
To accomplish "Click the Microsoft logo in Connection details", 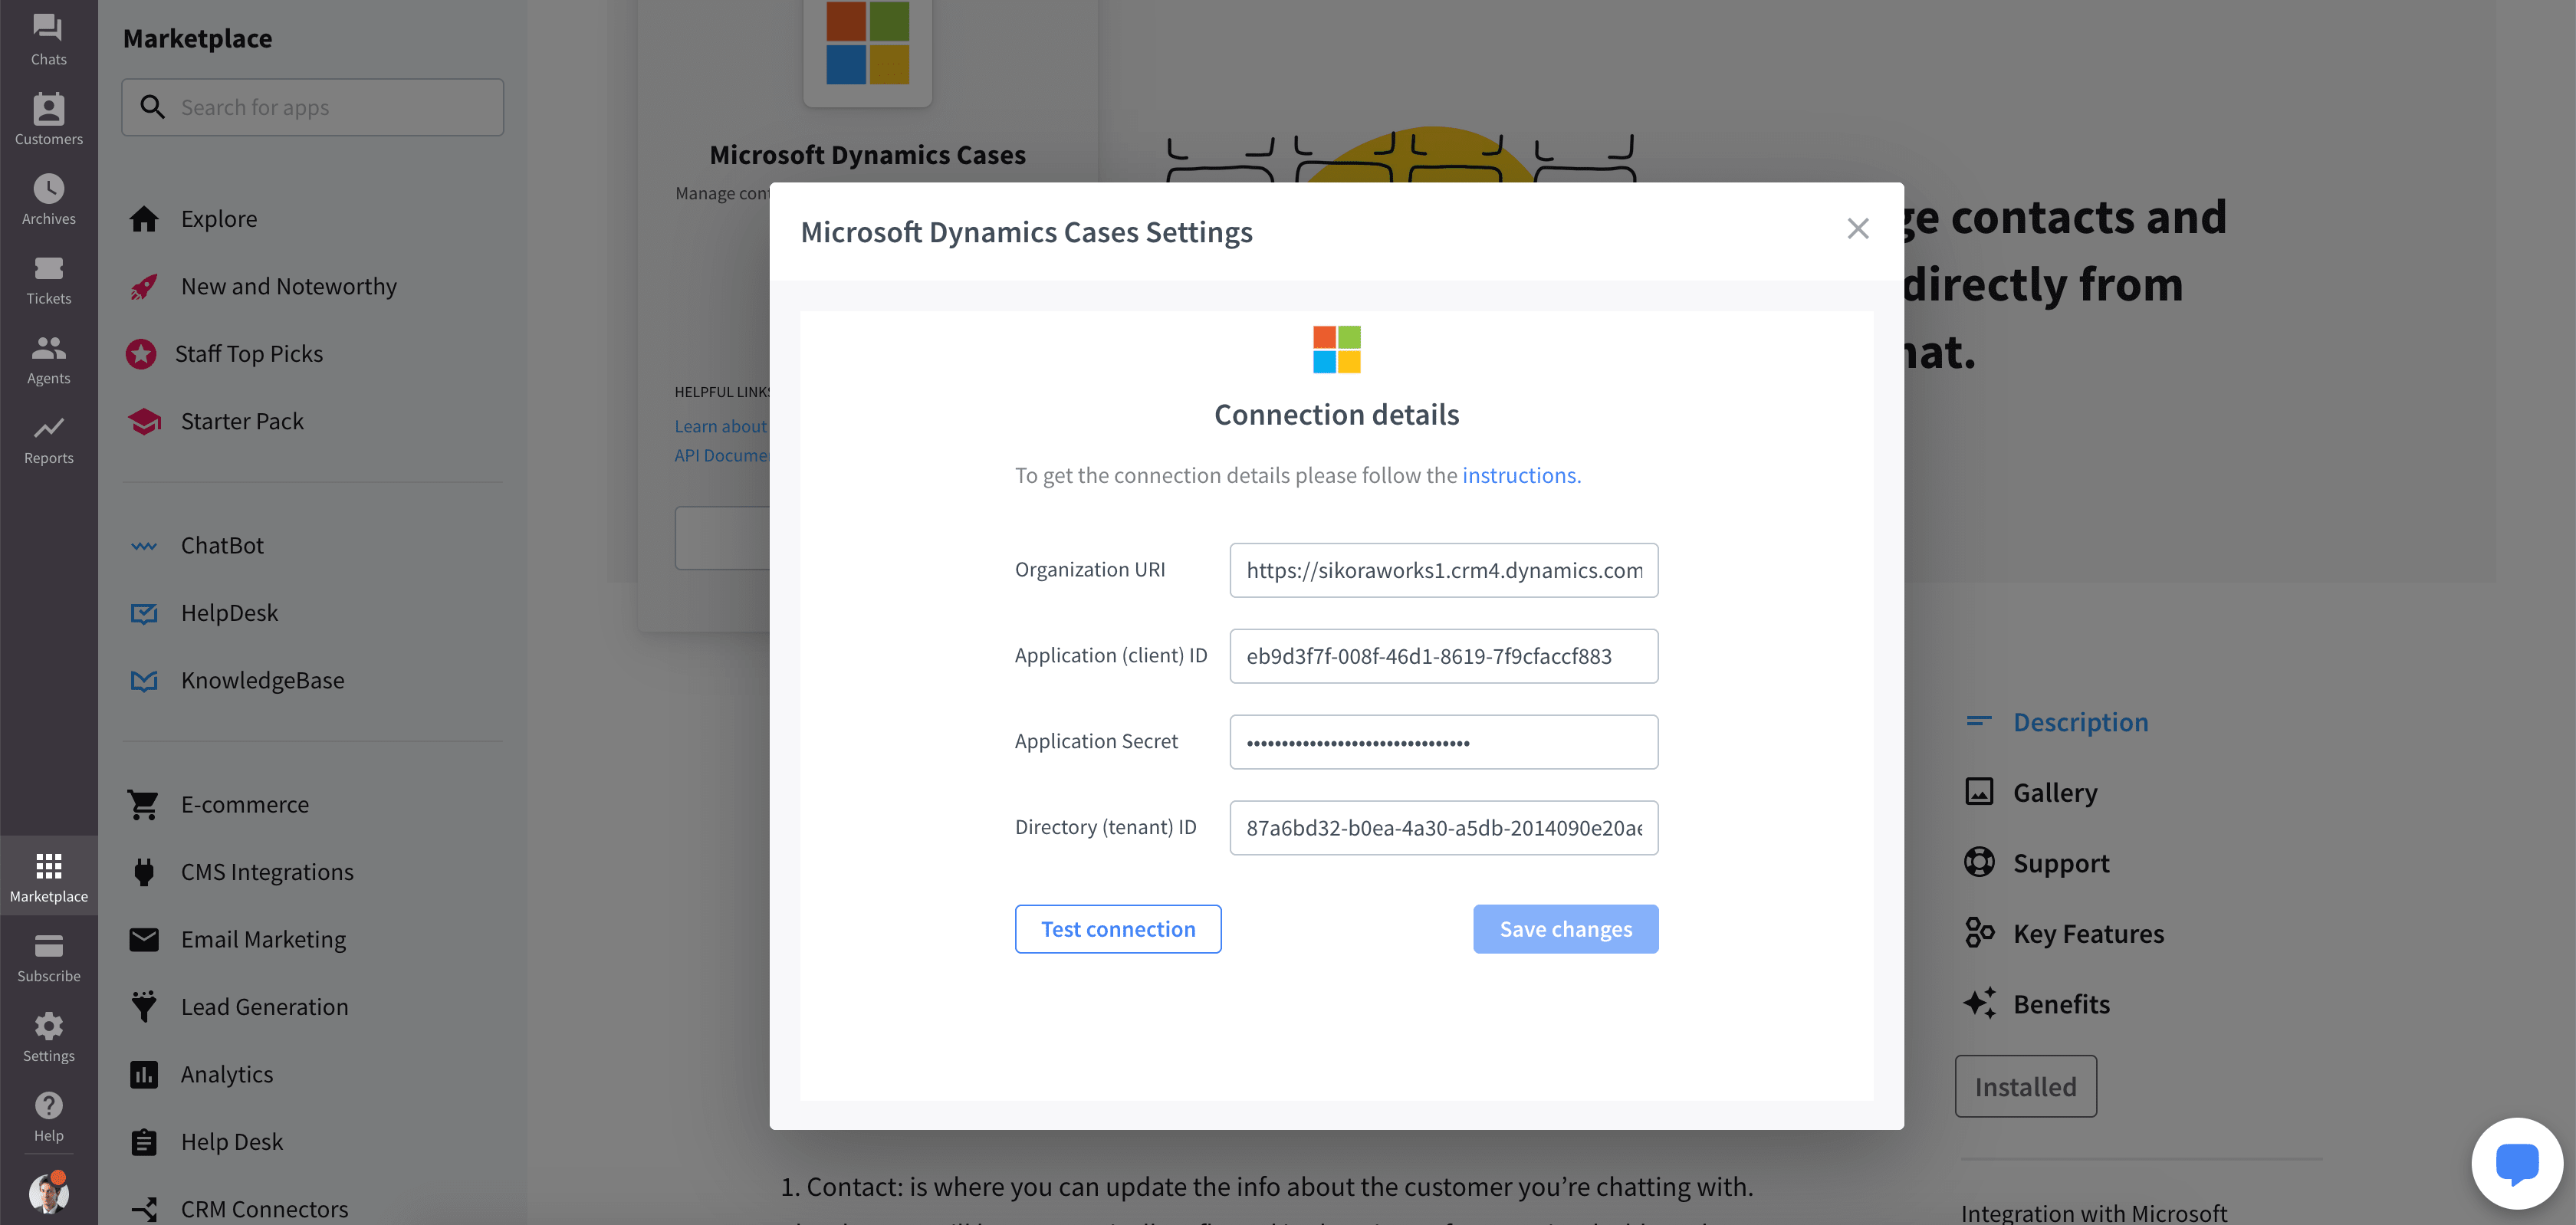I will click(1336, 350).
